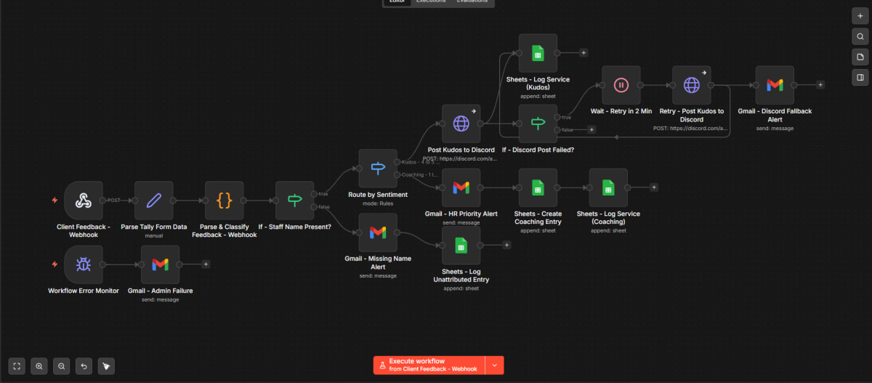Click the false output handle of If - Staff Name Present?

click(x=315, y=207)
